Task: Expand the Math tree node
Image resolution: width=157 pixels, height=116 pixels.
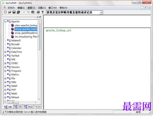Action: point(5,94)
